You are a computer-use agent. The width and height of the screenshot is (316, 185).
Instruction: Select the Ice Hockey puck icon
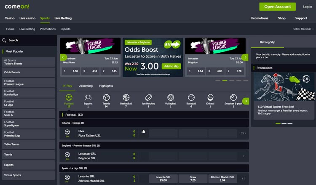tap(149, 97)
